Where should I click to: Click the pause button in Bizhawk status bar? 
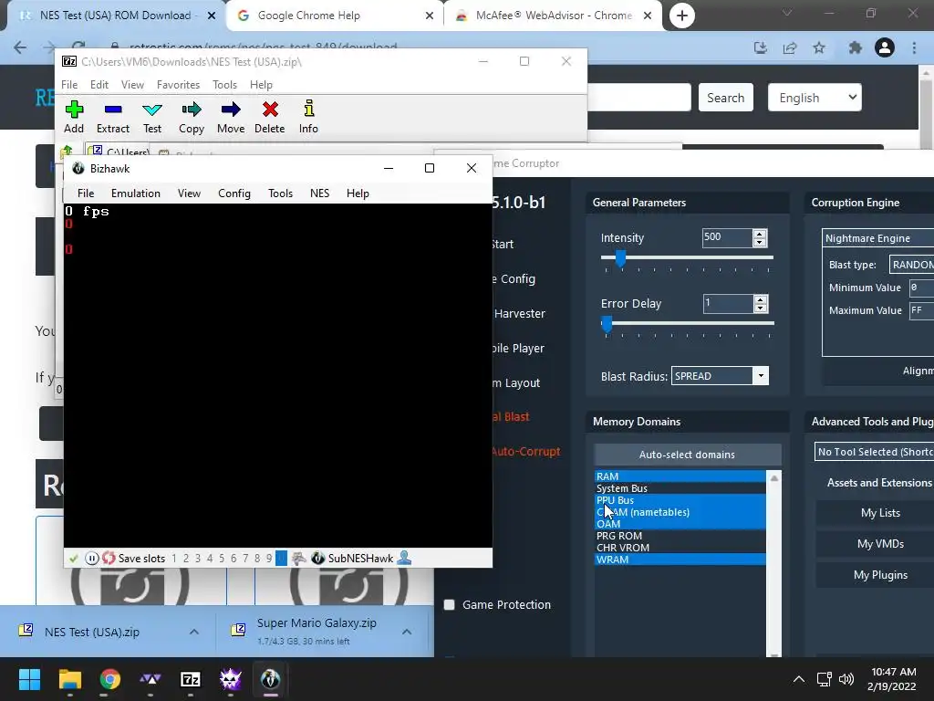click(x=91, y=559)
